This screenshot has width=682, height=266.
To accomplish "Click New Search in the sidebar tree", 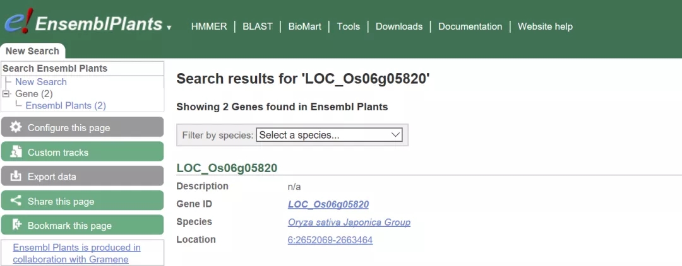I will pos(40,81).
